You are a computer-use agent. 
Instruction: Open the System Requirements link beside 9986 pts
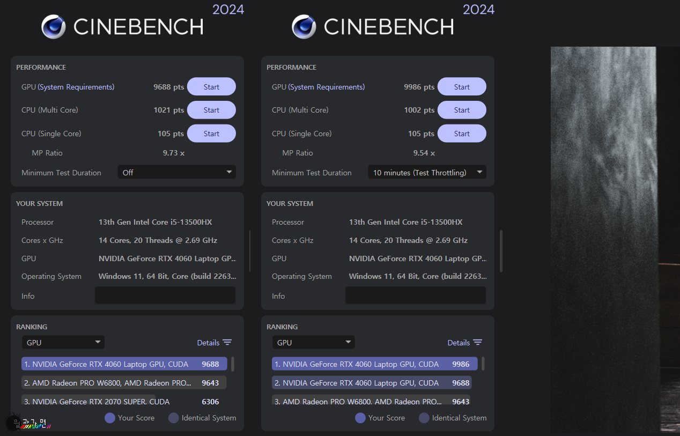click(327, 87)
